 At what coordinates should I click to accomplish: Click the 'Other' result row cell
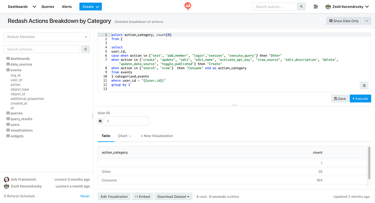click(x=106, y=172)
